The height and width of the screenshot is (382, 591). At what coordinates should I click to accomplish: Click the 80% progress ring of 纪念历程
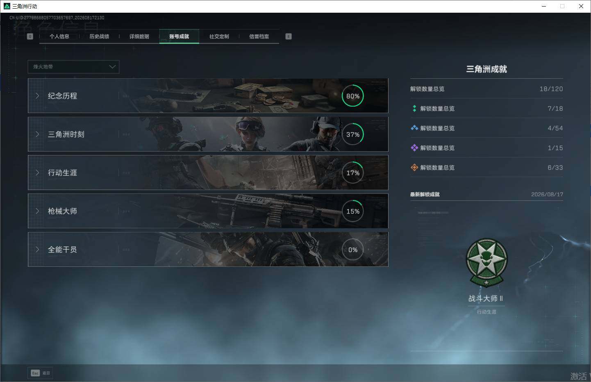353,96
